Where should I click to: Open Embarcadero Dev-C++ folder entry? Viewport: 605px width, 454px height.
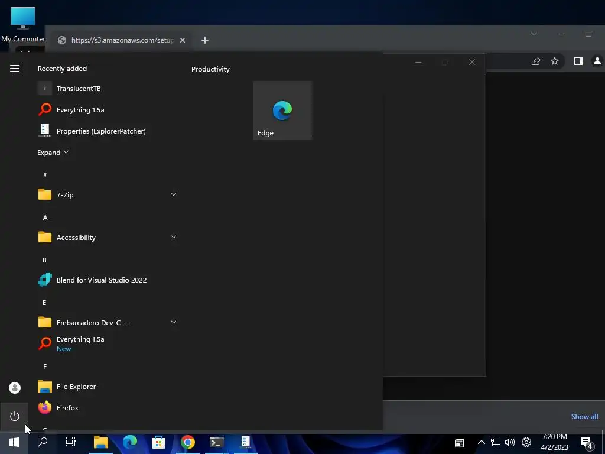108,322
